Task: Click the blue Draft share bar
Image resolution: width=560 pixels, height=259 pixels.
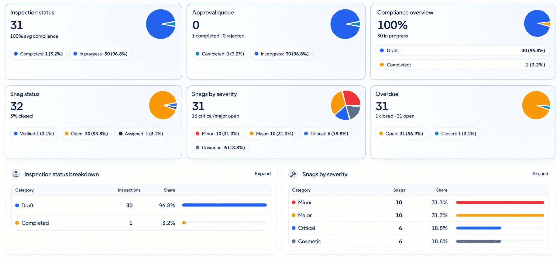Action: coord(225,205)
